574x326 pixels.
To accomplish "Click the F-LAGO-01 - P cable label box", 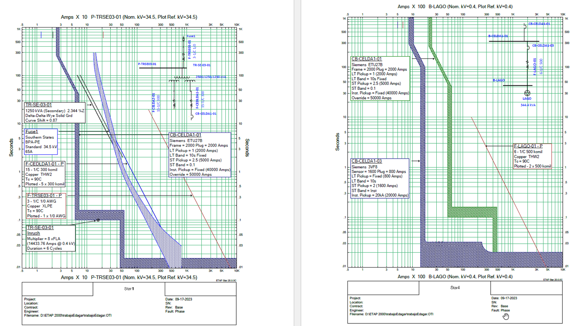I will coord(532,156).
